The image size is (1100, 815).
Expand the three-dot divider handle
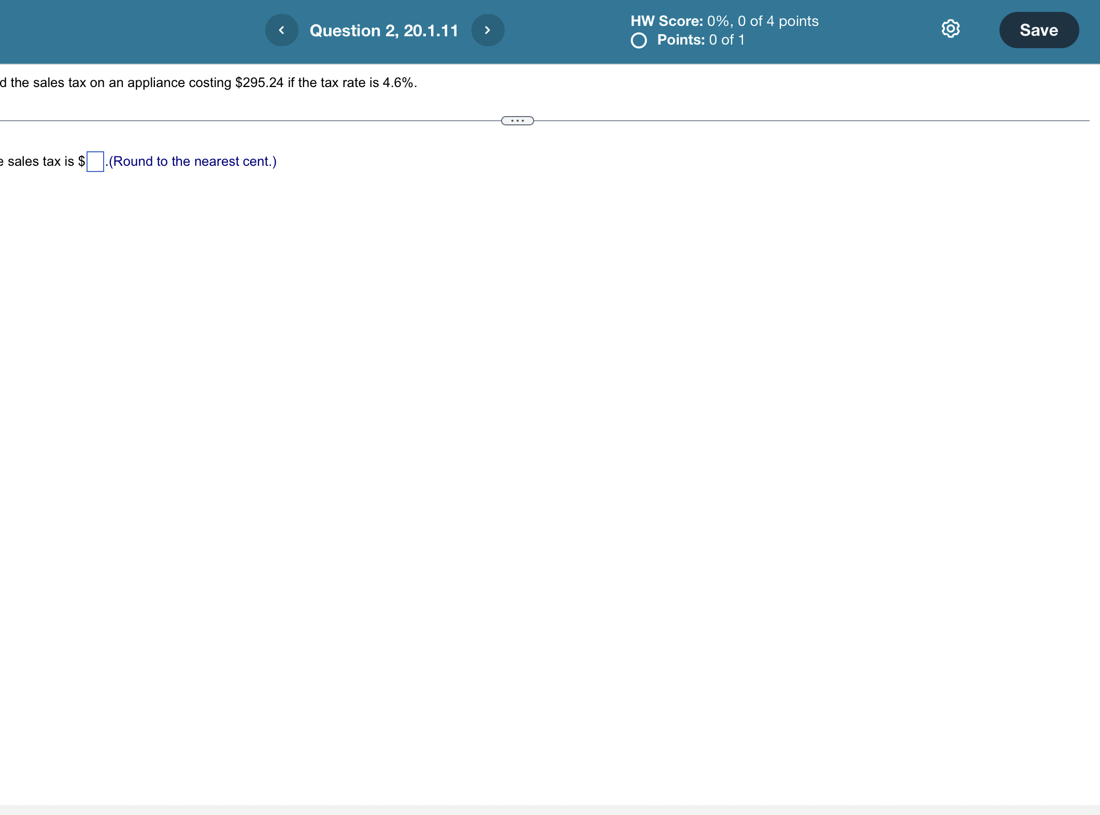click(x=517, y=121)
